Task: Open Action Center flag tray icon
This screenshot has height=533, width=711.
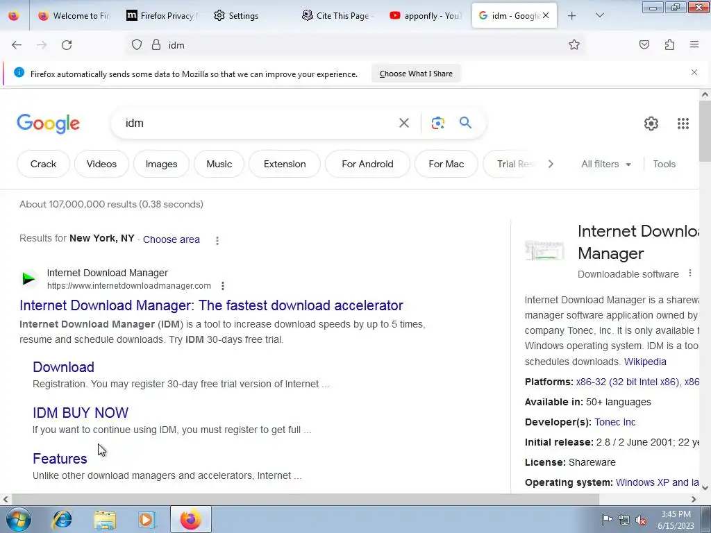Action: point(607,520)
